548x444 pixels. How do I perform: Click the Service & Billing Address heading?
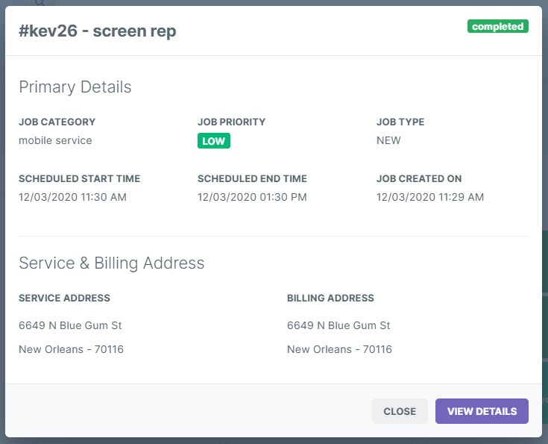click(112, 263)
